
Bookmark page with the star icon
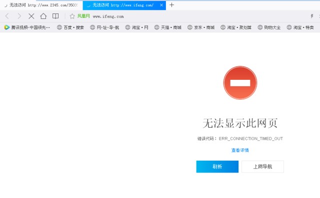(72, 16)
